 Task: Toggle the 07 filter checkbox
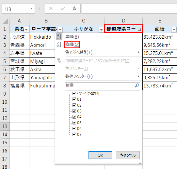tap(74, 135)
